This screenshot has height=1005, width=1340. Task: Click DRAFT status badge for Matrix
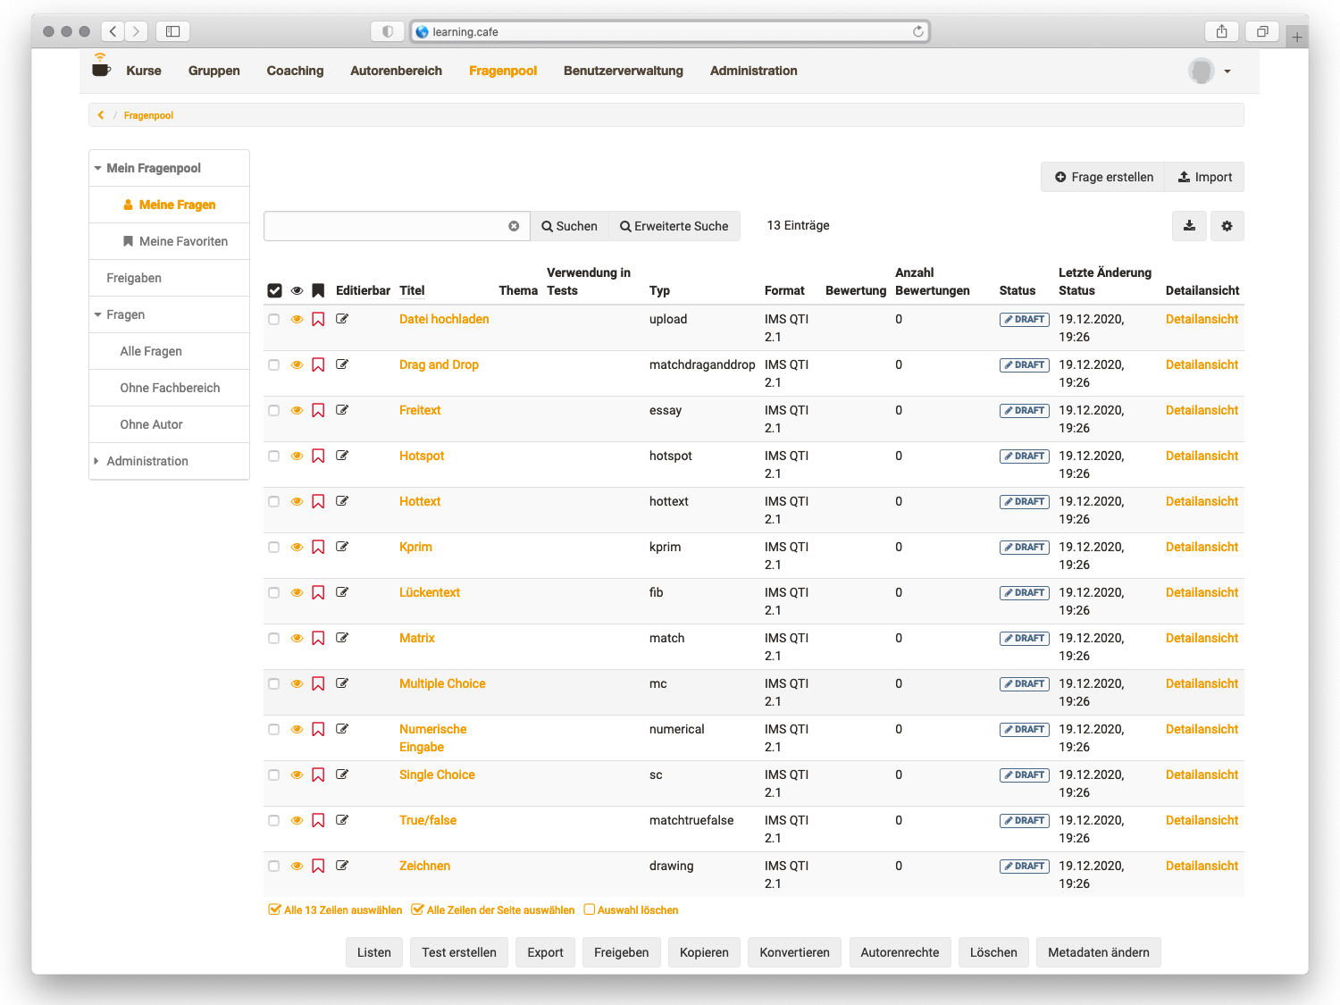point(1024,638)
